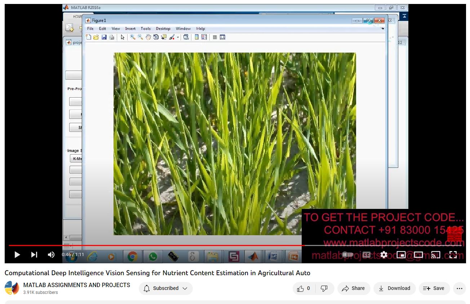Click the Link Plot toolbar icon
The width and height of the screenshot is (470, 304).
186,37
